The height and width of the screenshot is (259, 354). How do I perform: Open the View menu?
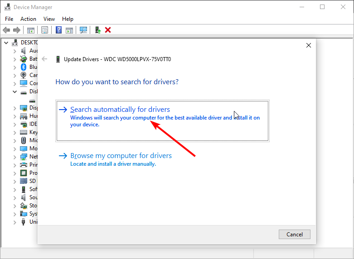pyautogui.click(x=49, y=19)
